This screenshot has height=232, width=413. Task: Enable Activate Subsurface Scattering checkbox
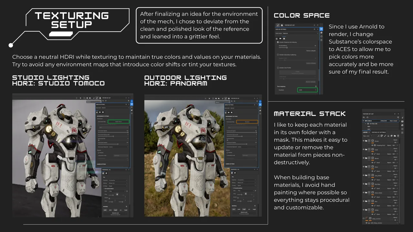click(x=278, y=55)
